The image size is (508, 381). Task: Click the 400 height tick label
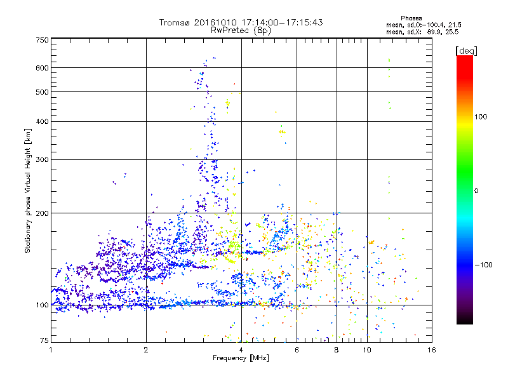coord(42,122)
